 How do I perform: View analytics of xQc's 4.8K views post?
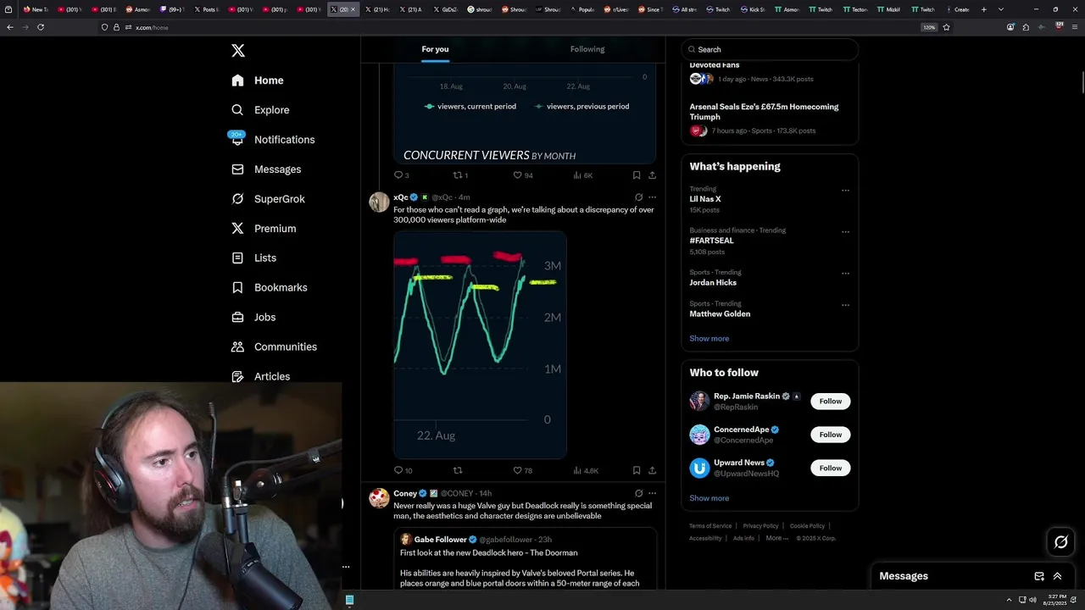[x=586, y=470]
